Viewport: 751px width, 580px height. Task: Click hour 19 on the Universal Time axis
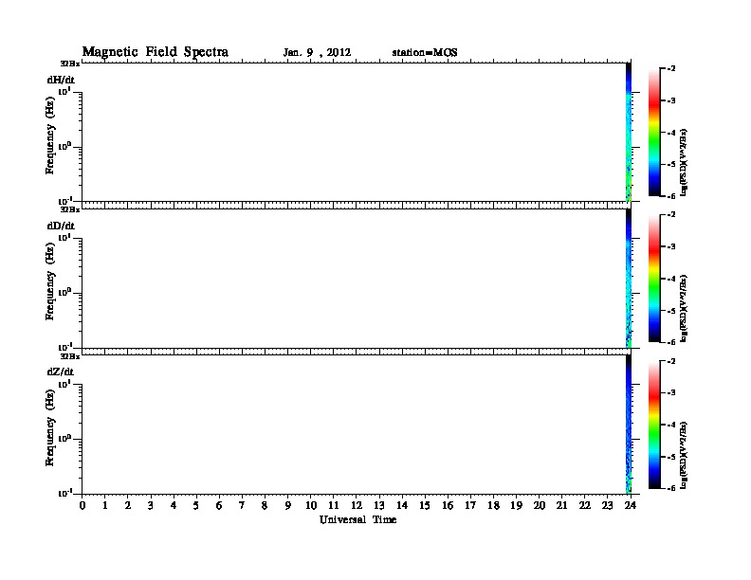(516, 505)
